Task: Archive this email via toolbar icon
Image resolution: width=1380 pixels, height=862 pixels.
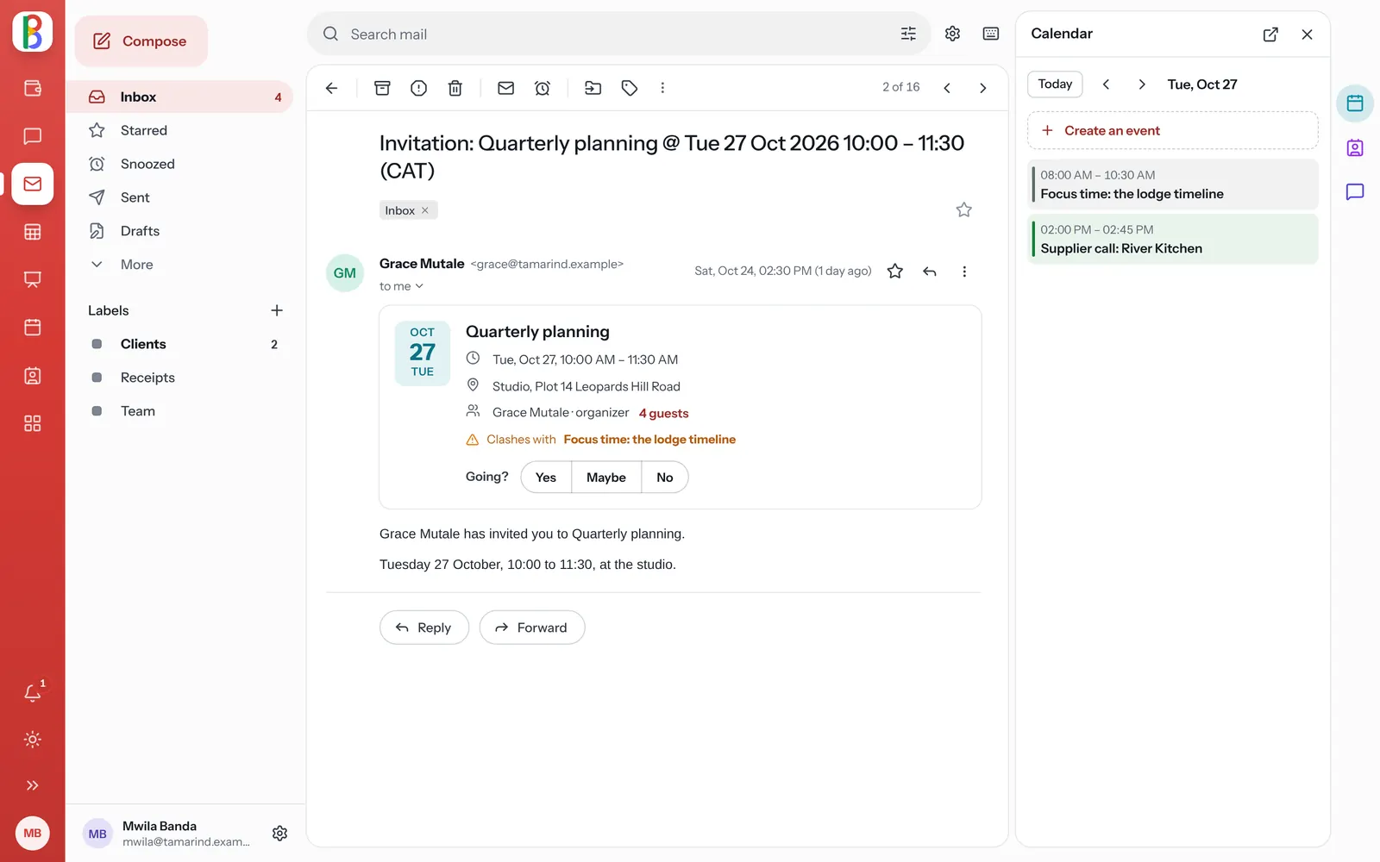Action: (382, 88)
